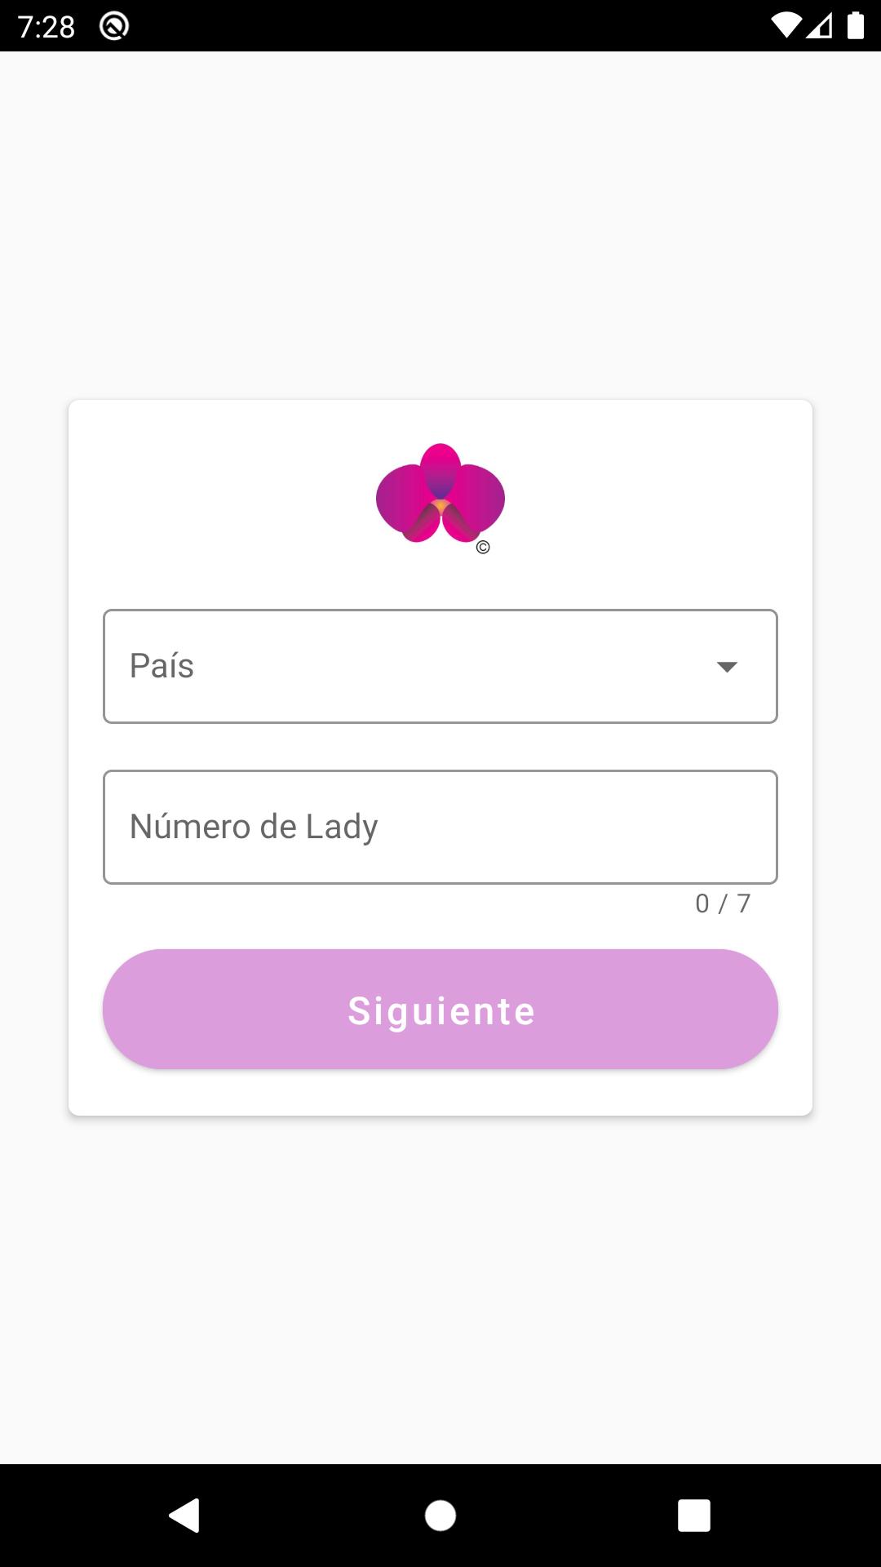This screenshot has width=881, height=1567.
Task: Tap the cellular signal strength icon
Action: point(819,26)
